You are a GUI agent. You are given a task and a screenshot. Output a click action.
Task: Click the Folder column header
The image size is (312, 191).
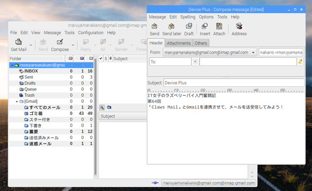point(37,58)
